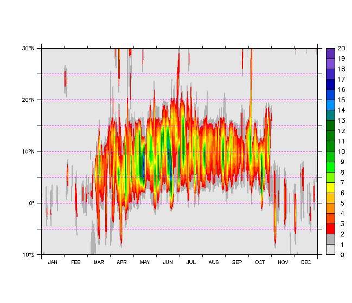Click the colorbar label 5

[x=340, y=203]
